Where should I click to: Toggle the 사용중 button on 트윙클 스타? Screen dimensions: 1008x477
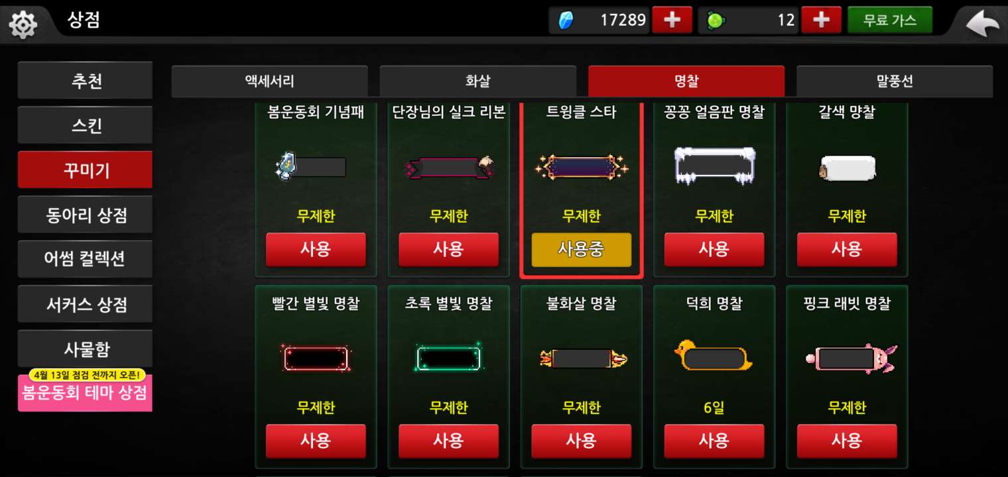(582, 249)
